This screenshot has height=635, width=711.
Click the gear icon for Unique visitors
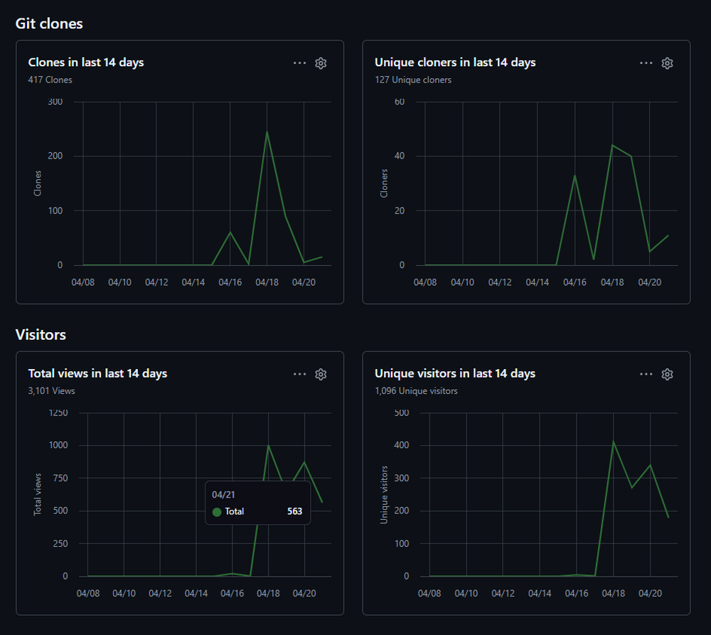coord(667,374)
